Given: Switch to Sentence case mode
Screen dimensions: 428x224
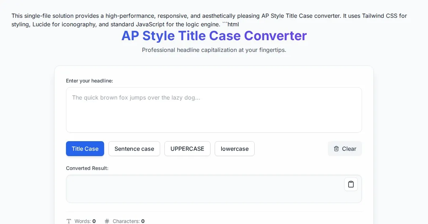Looking at the screenshot, I should [x=134, y=149].
